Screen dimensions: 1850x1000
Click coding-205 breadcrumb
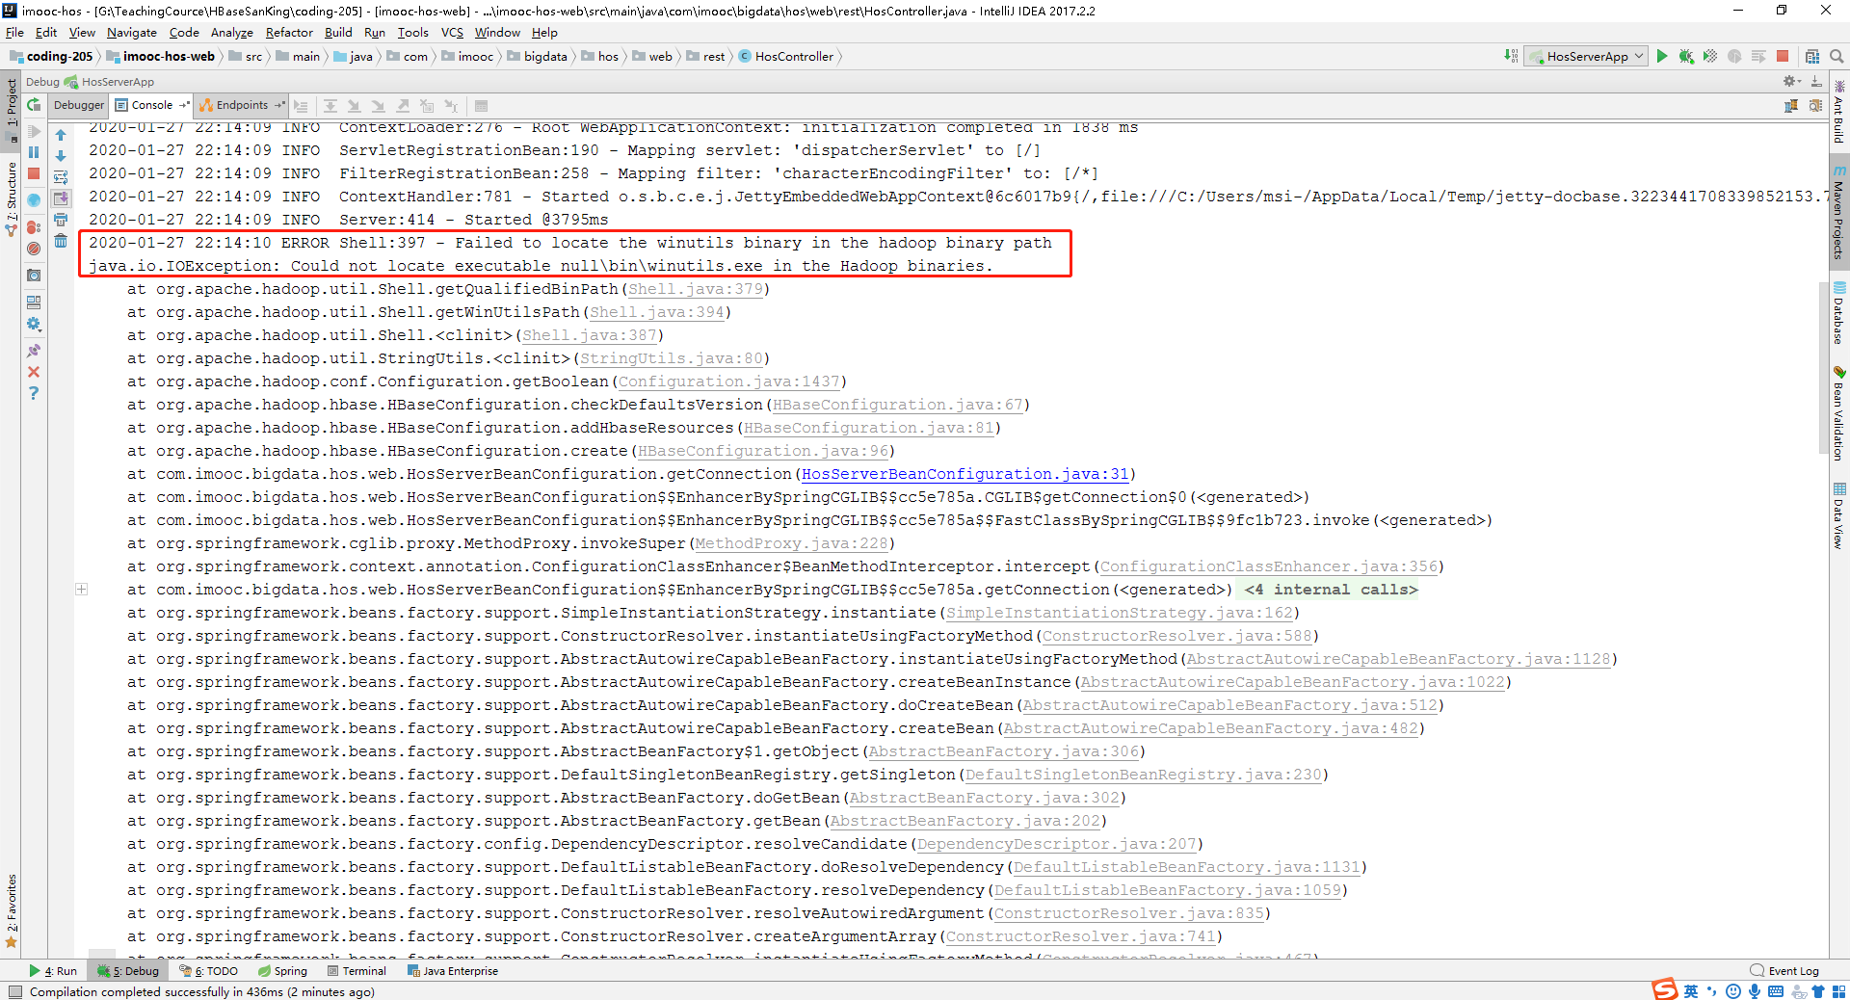[52, 56]
